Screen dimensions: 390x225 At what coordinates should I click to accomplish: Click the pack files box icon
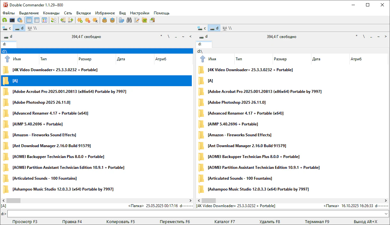pos(104,20)
